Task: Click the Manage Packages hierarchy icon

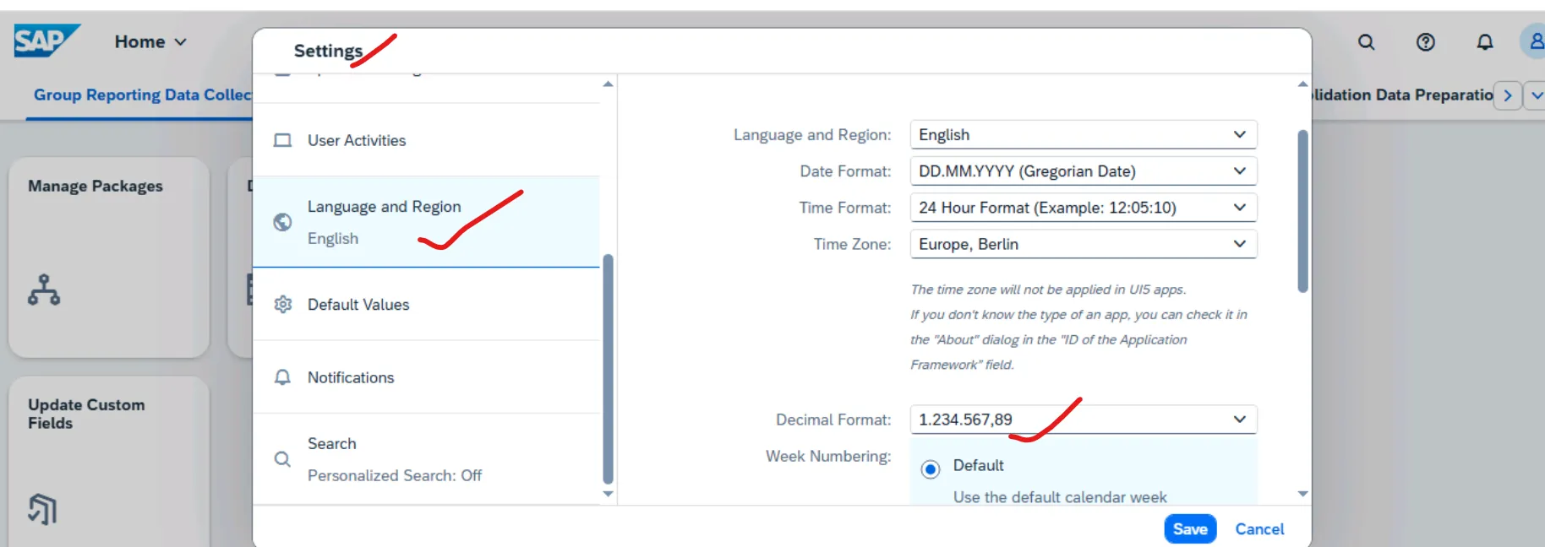Action: point(44,290)
